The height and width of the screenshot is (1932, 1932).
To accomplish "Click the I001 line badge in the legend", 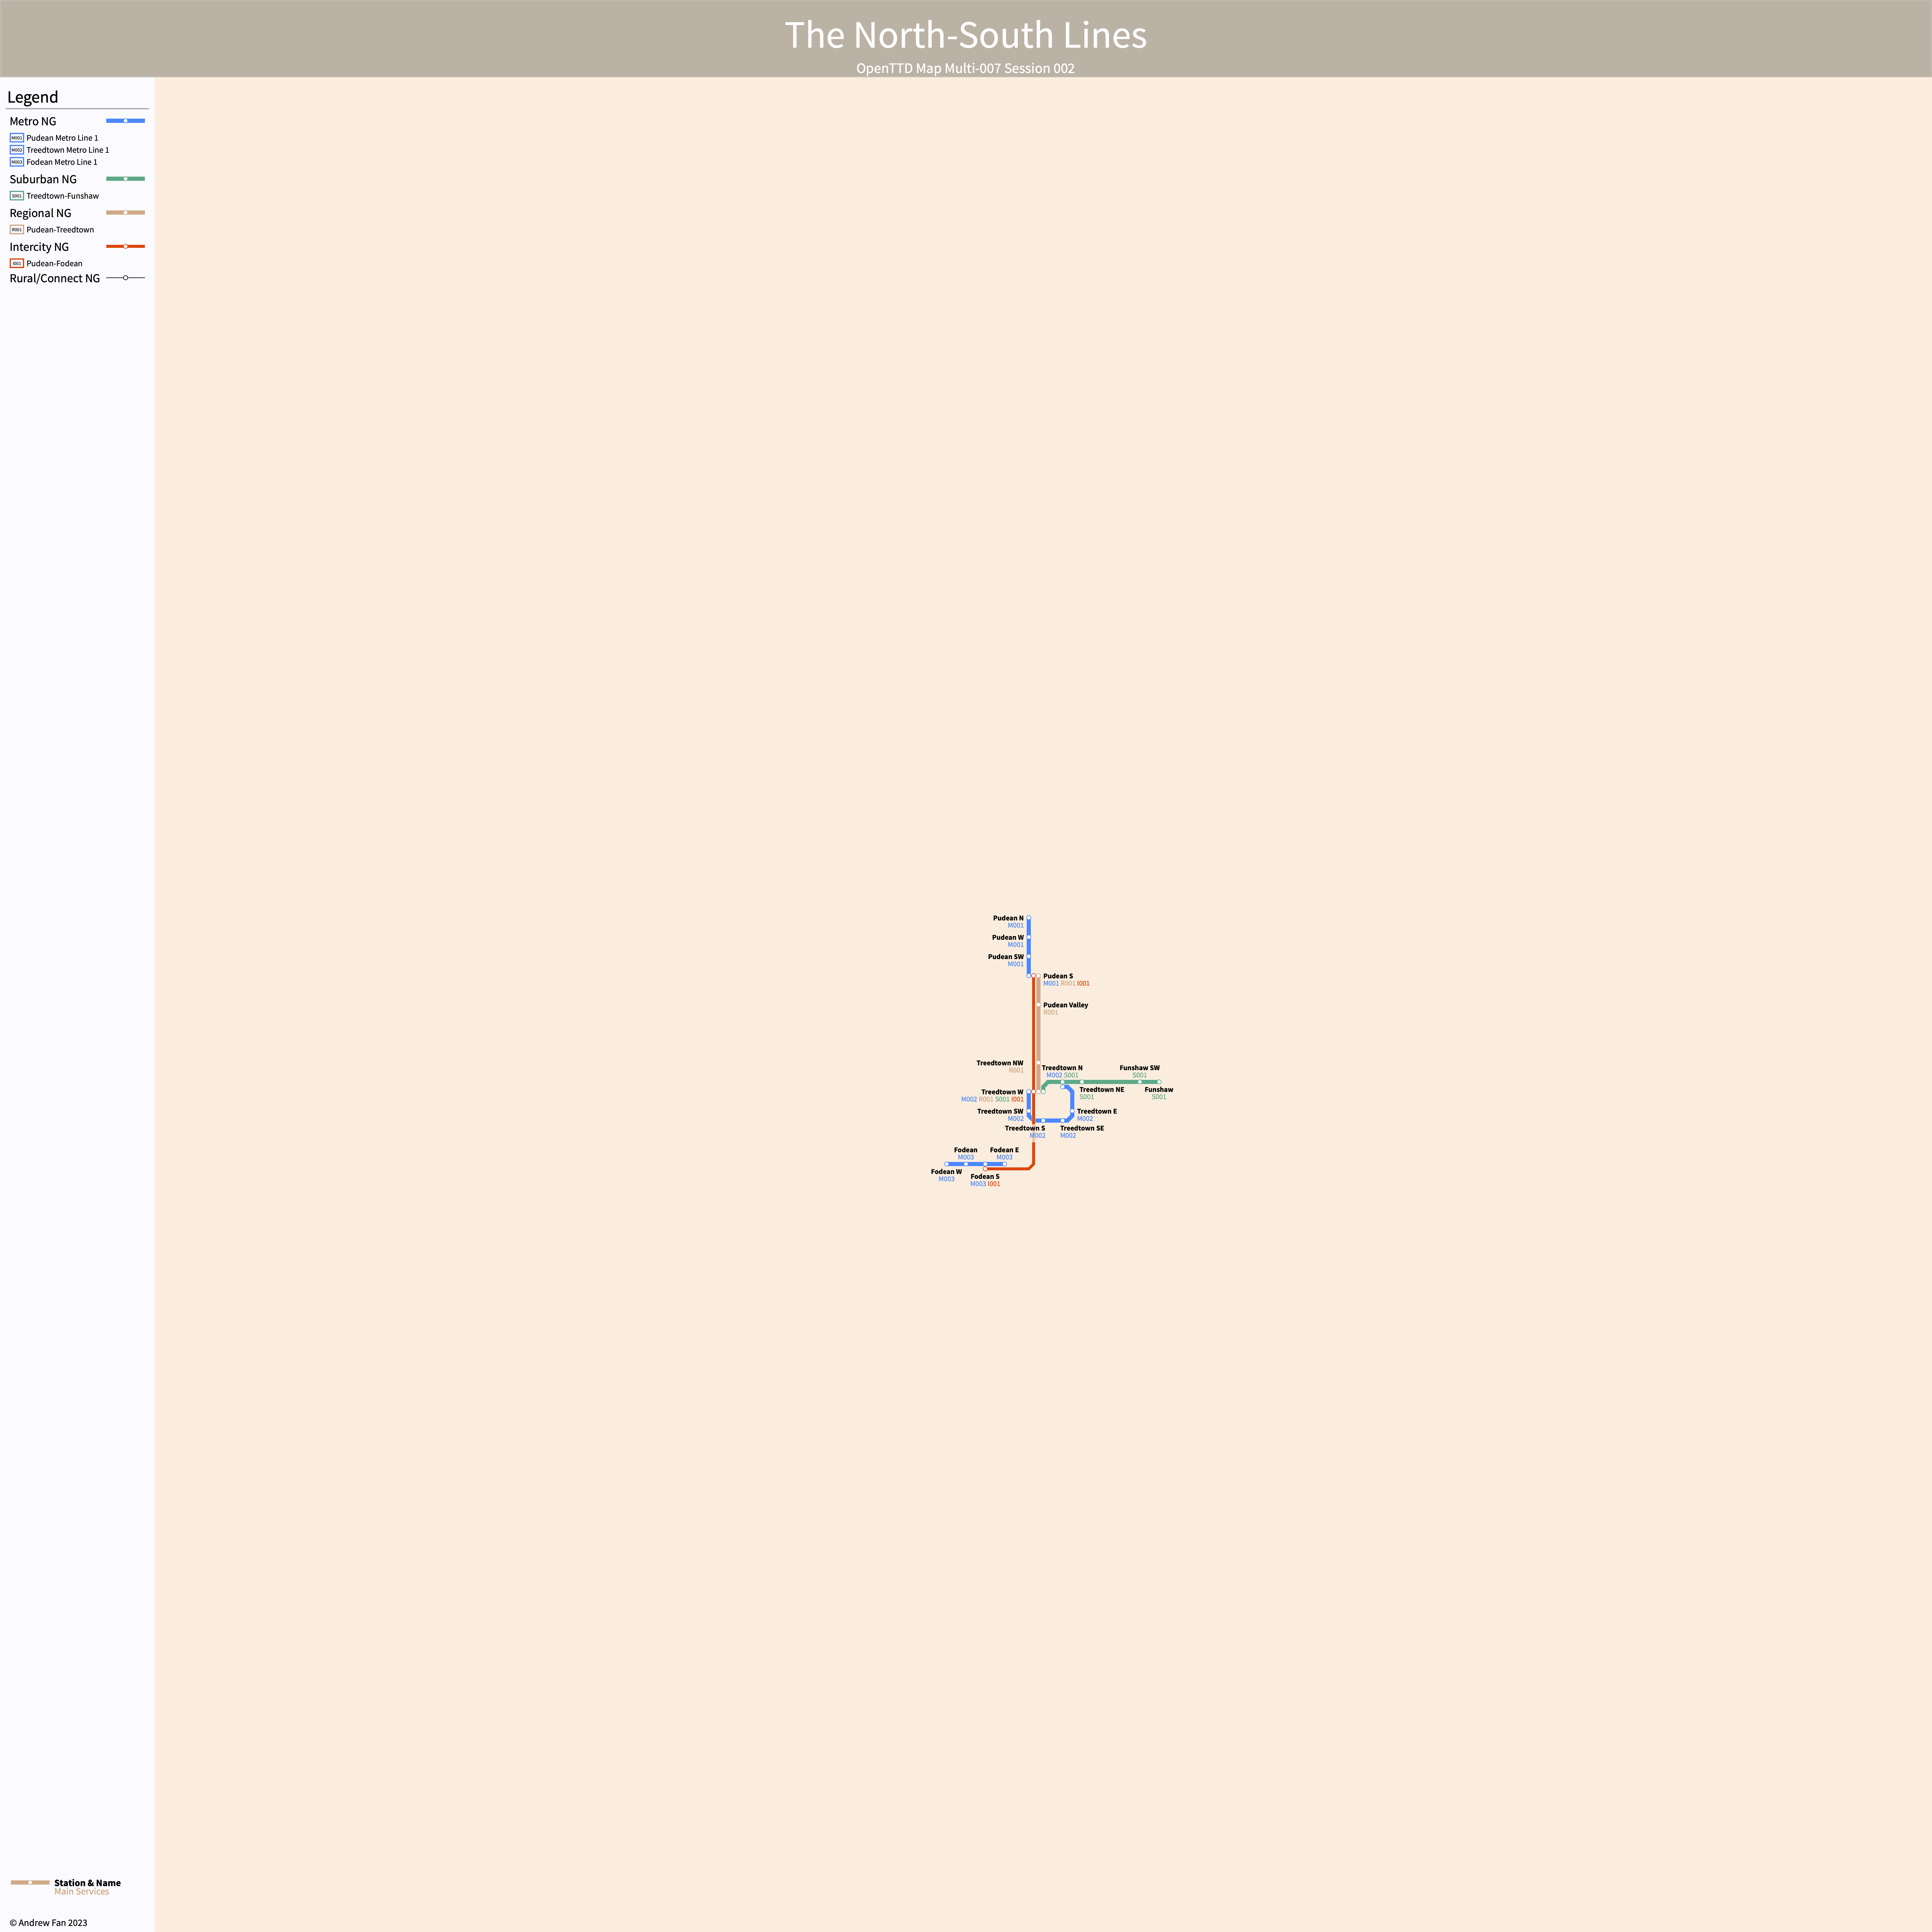I will [17, 264].
